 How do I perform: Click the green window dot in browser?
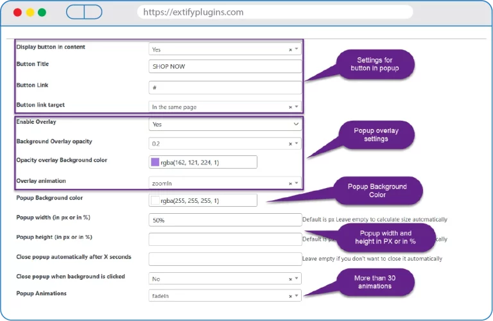pos(42,12)
